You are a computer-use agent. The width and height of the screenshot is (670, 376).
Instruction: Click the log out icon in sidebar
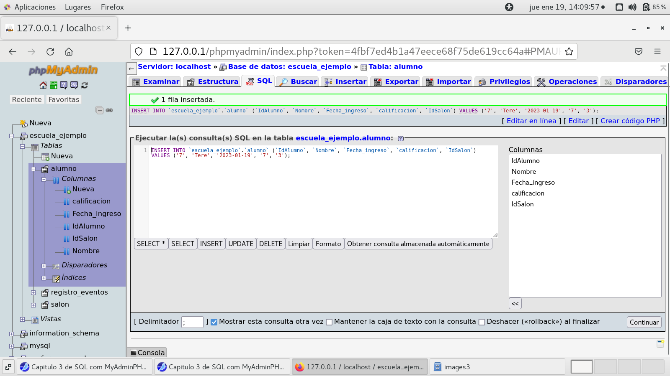pos(54,85)
